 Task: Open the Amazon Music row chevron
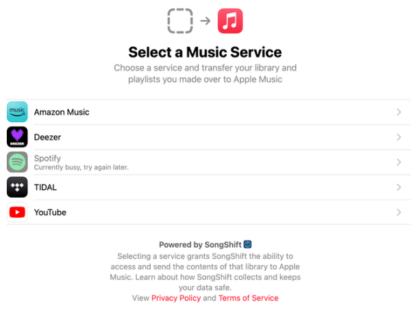(x=399, y=112)
